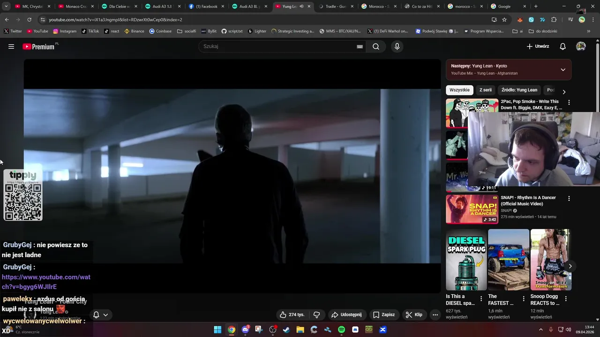Go back to the previous page
This screenshot has height=337, width=600.
7,20
